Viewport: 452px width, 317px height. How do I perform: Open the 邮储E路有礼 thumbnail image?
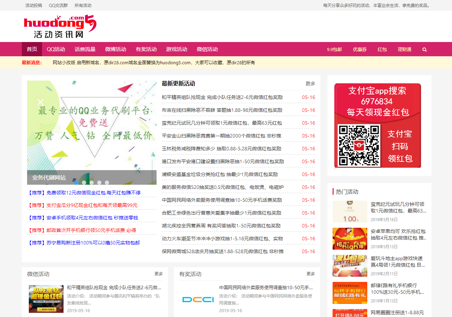350,293
